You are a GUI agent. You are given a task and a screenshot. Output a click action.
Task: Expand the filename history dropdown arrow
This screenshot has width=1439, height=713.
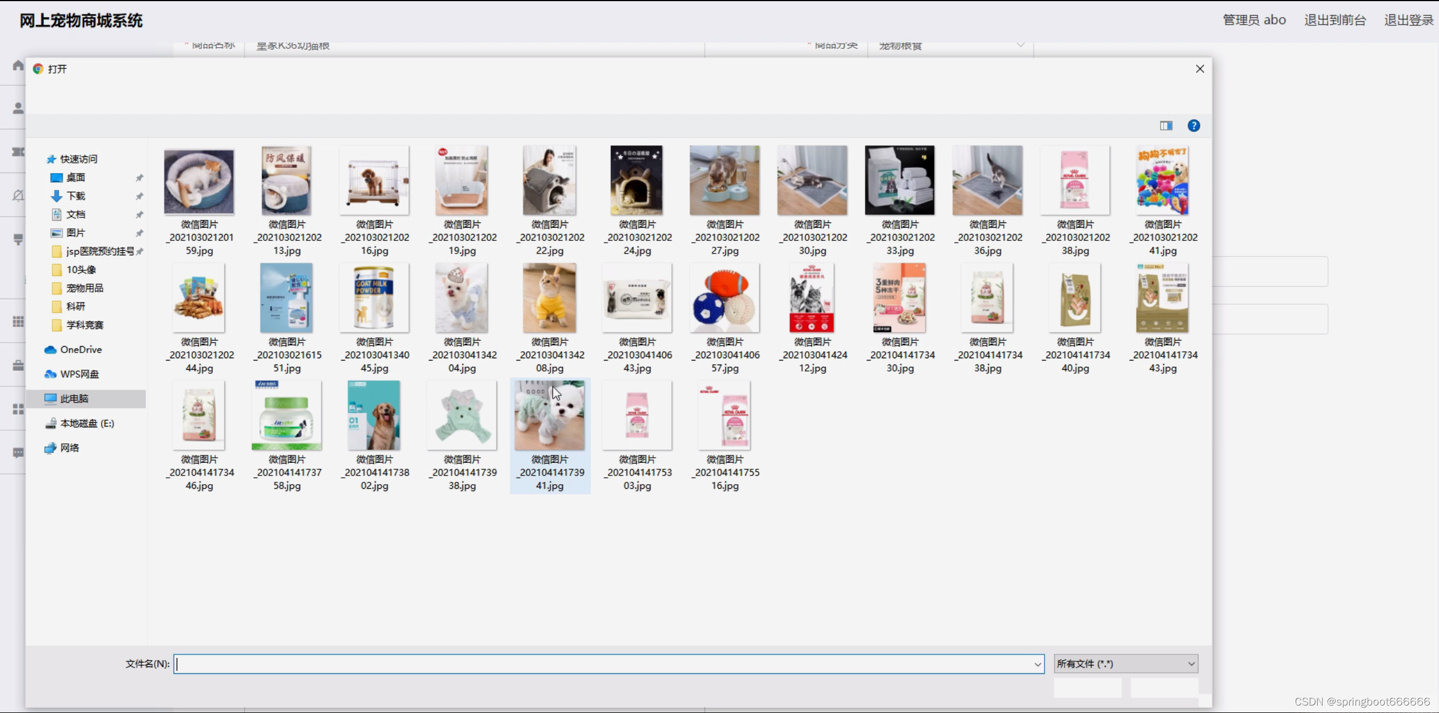click(x=1038, y=664)
